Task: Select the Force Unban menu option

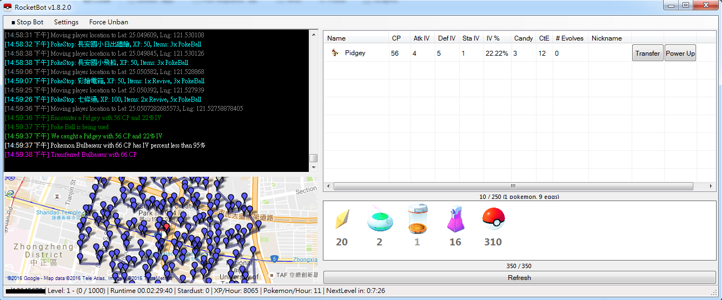Action: 109,22
